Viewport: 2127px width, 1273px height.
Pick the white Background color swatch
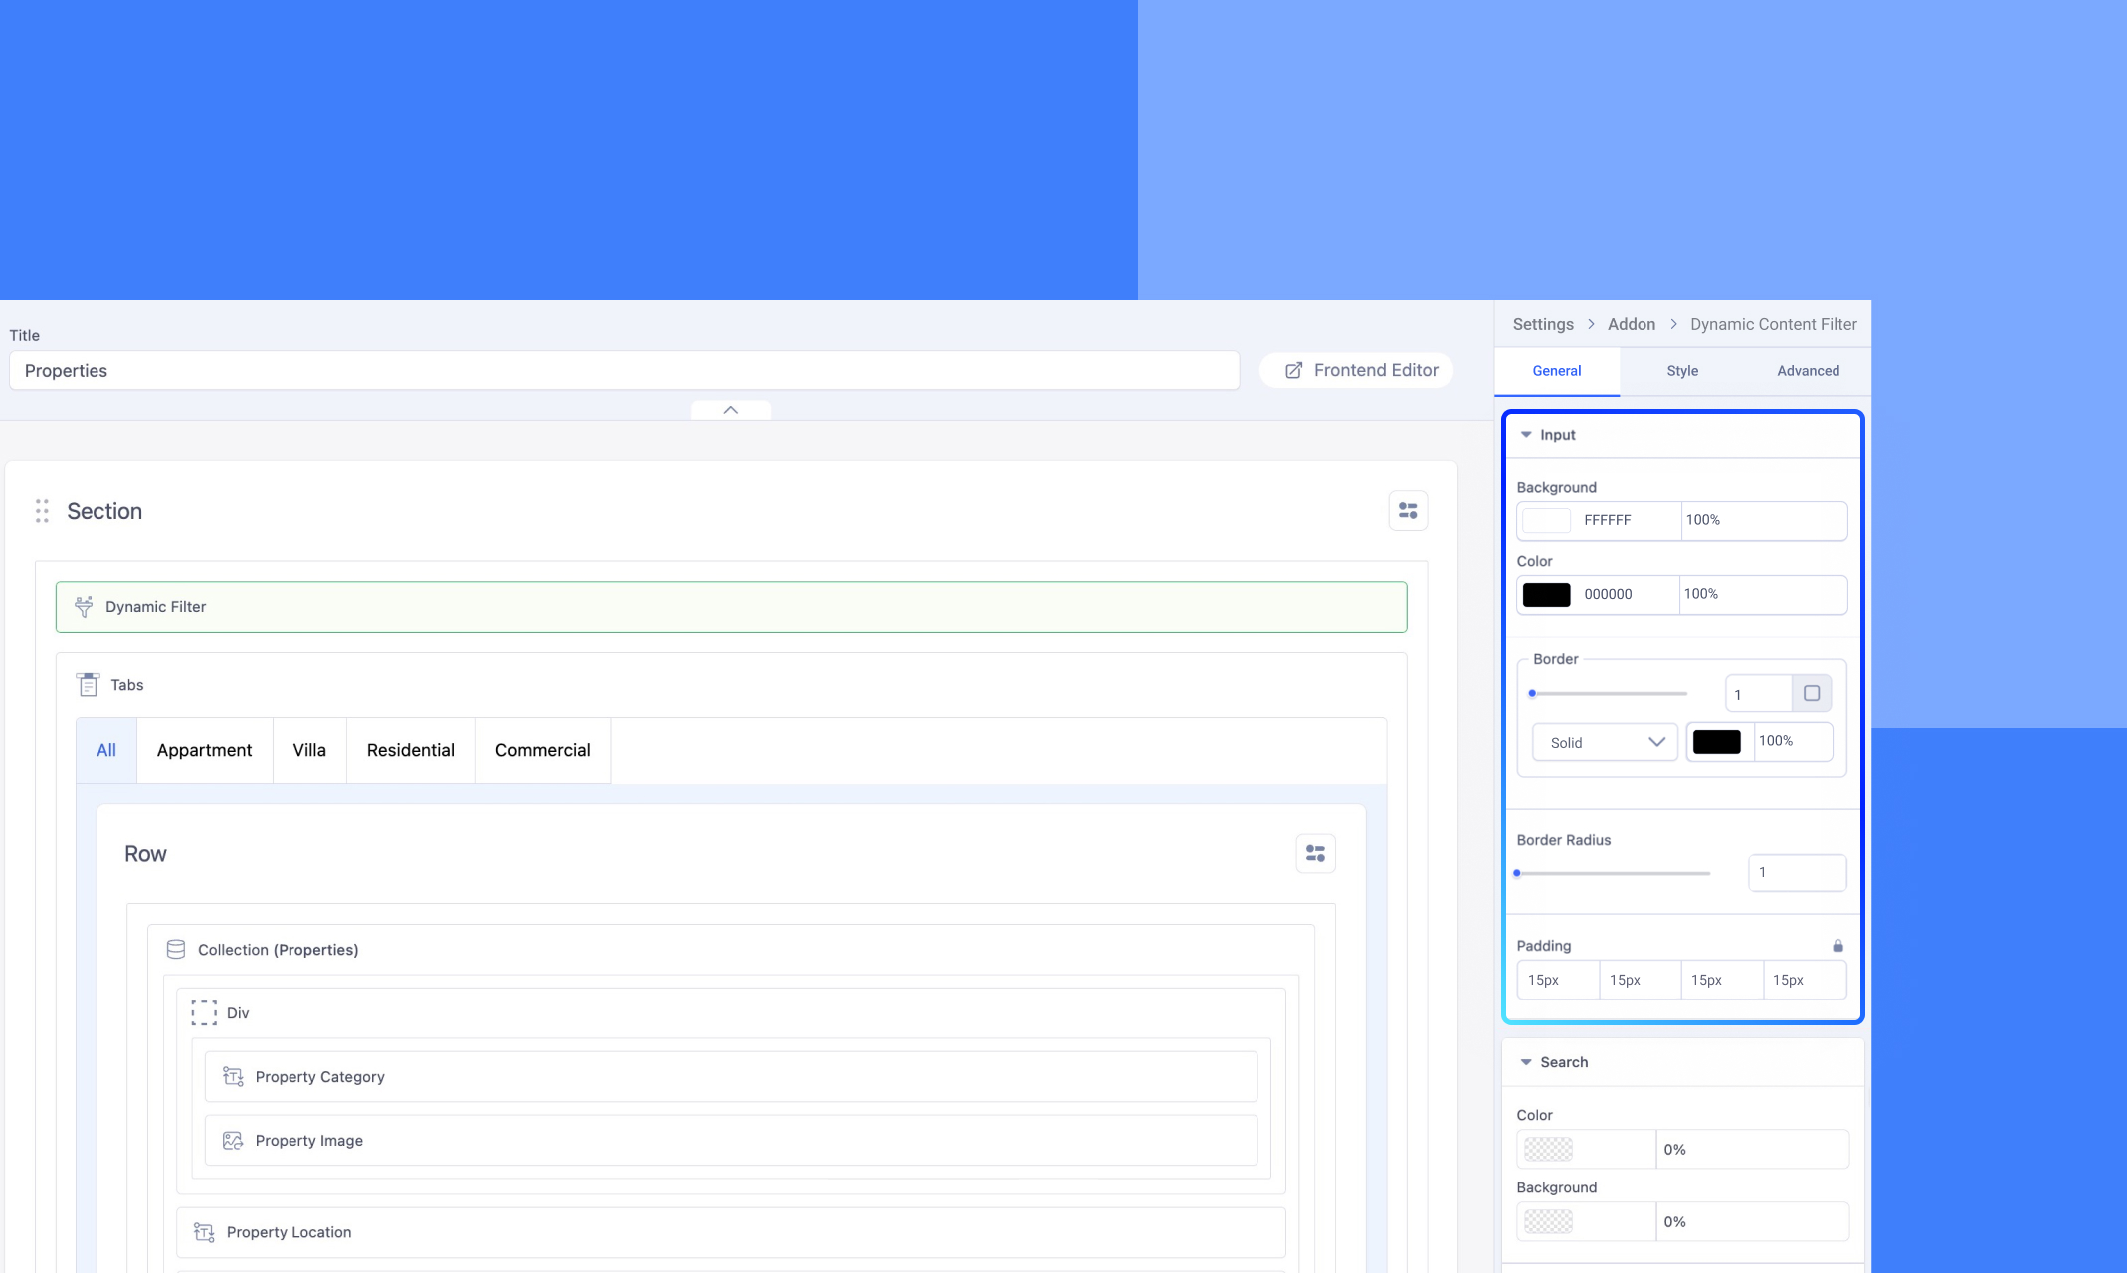[x=1545, y=520]
